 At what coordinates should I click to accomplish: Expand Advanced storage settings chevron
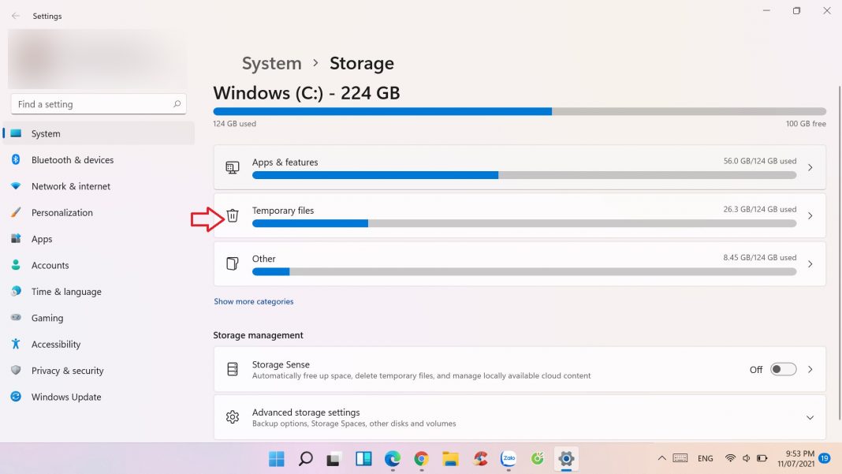(x=810, y=417)
